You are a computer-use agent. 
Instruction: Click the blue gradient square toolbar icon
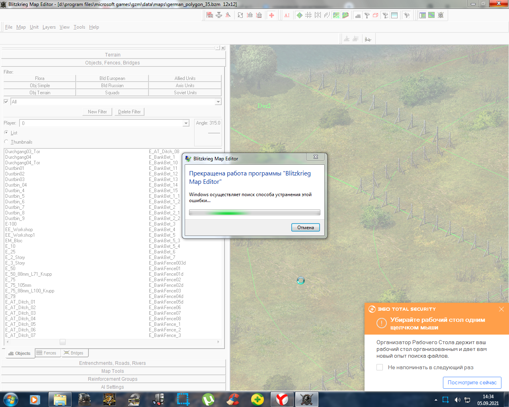[394, 15]
